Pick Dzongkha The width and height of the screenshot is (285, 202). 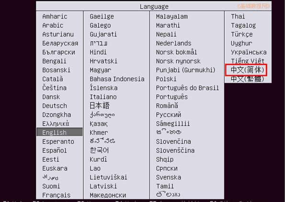(57, 115)
